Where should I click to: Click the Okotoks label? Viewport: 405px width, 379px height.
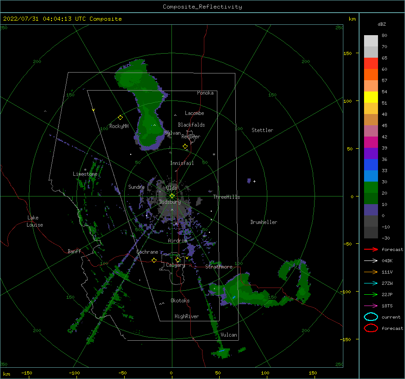(x=180, y=301)
